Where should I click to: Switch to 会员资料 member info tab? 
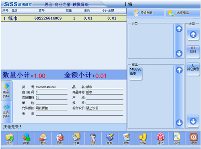[6, 111]
